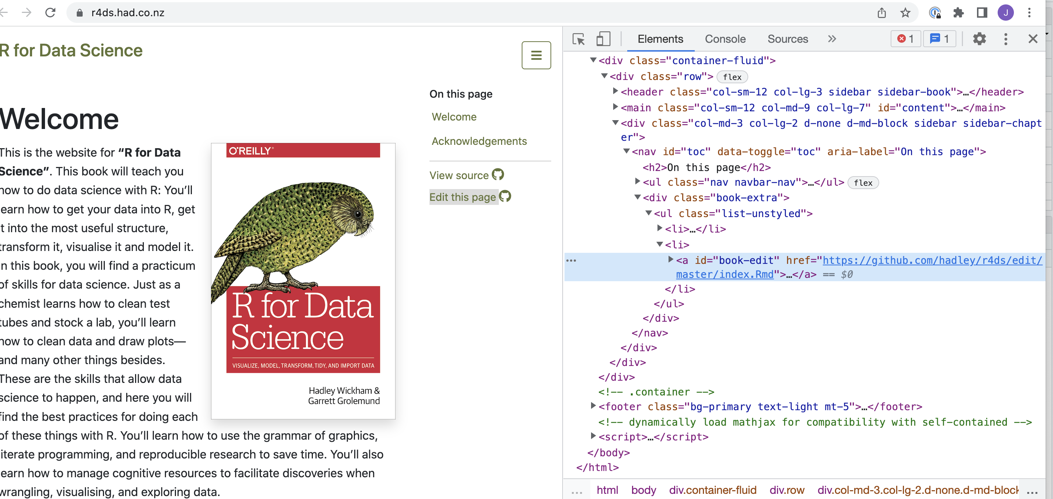The image size is (1053, 499).
Task: Open the Extensions puzzle icon
Action: [958, 13]
